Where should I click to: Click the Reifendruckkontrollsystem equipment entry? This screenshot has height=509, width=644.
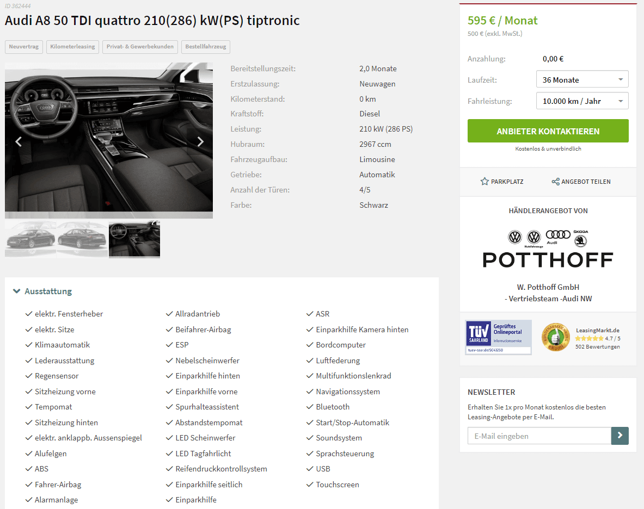click(222, 469)
